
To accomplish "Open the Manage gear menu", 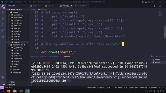I will click(x=3, y=83).
